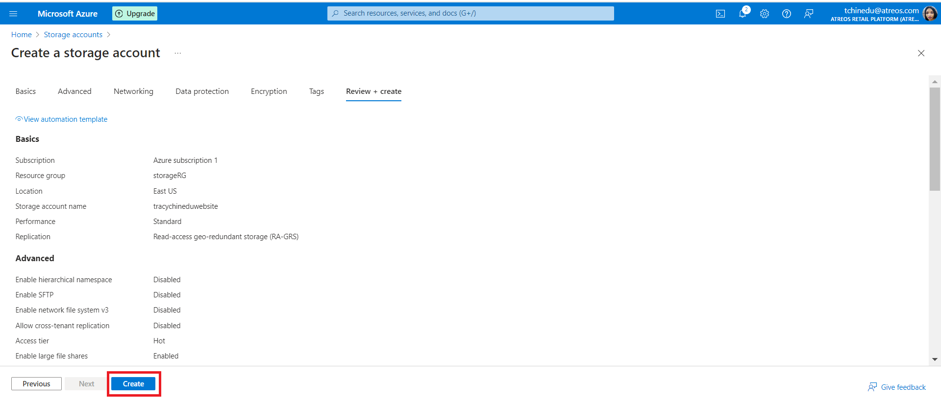Select the East US location value
Viewport: 941px width, 403px height.
(x=165, y=191)
